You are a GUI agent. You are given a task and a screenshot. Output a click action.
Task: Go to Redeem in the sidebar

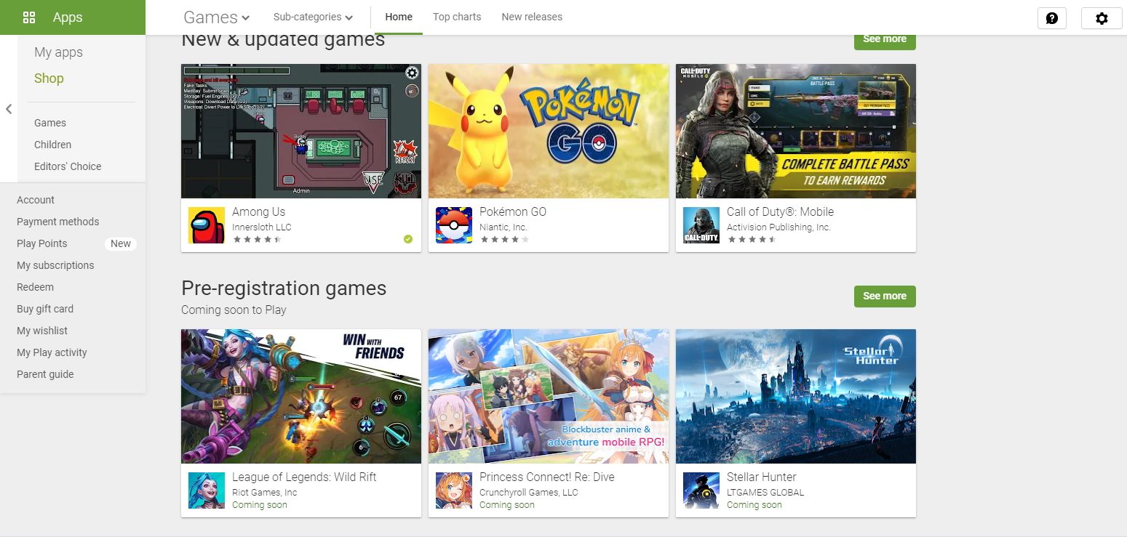pos(35,287)
